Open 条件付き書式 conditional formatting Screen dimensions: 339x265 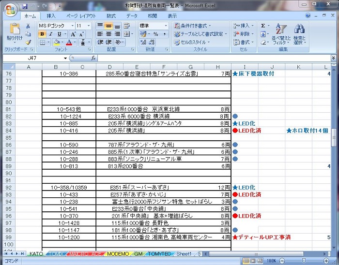[192, 26]
